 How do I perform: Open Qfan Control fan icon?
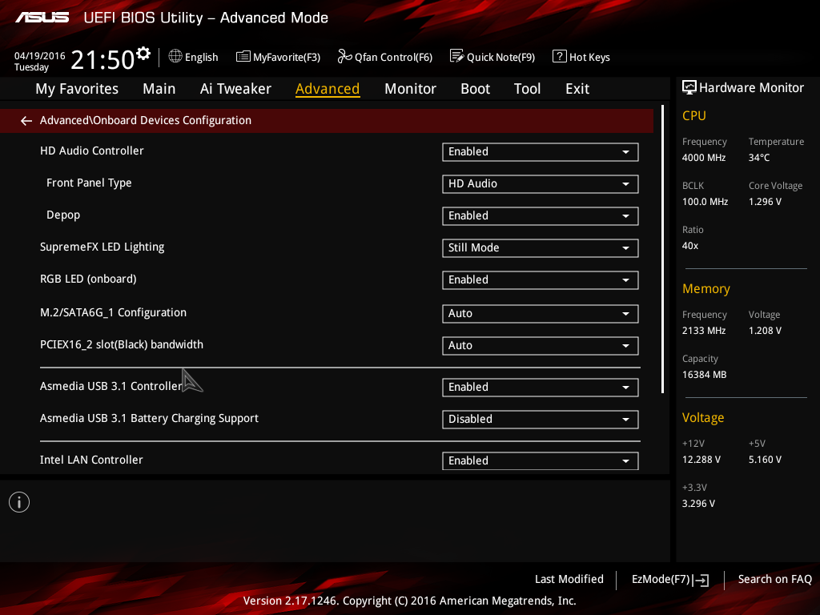[344, 56]
